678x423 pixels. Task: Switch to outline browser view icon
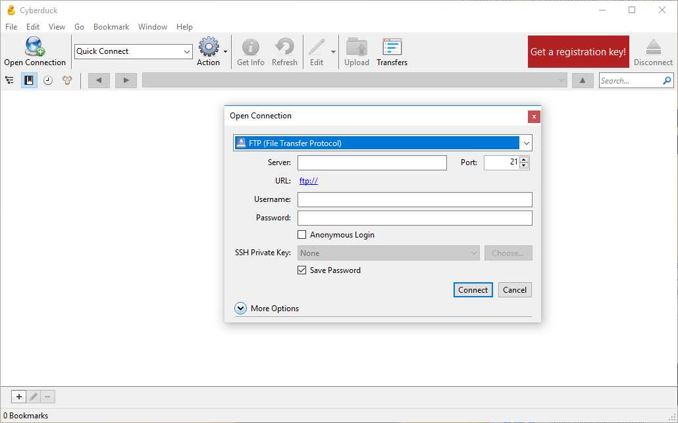coord(9,80)
